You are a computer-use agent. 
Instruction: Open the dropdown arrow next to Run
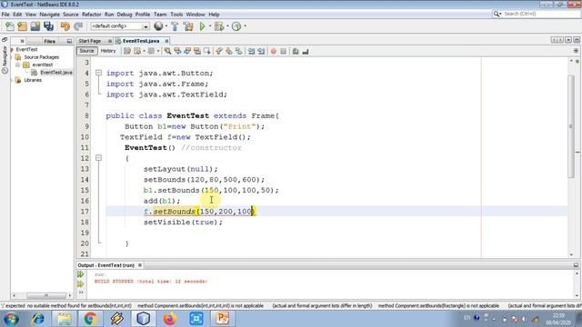[210, 26]
